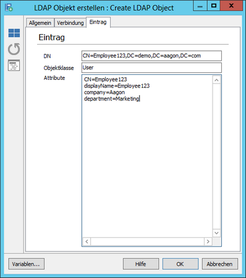Click the Objektklasse field containing User

coord(151,67)
